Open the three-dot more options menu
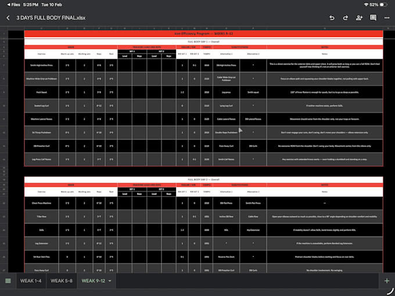 point(387,18)
